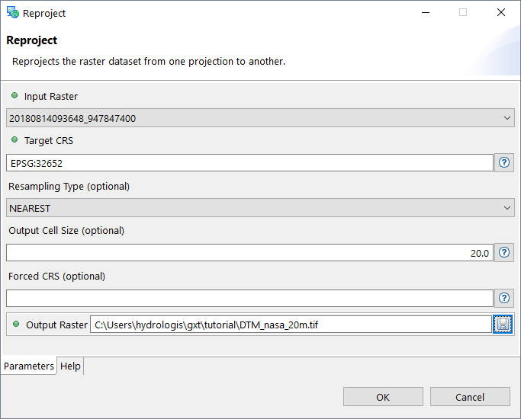Open help for Output Cell Size
The height and width of the screenshot is (419, 521).
pyautogui.click(x=504, y=252)
